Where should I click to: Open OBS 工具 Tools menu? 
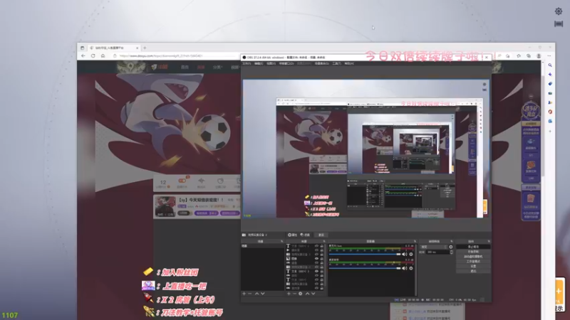(x=336, y=63)
